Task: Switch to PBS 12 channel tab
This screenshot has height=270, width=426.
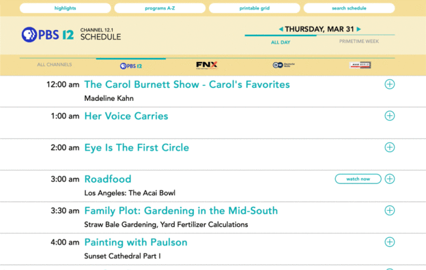Action: [x=131, y=66]
